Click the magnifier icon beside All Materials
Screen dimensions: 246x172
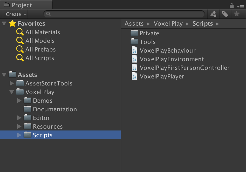19,32
